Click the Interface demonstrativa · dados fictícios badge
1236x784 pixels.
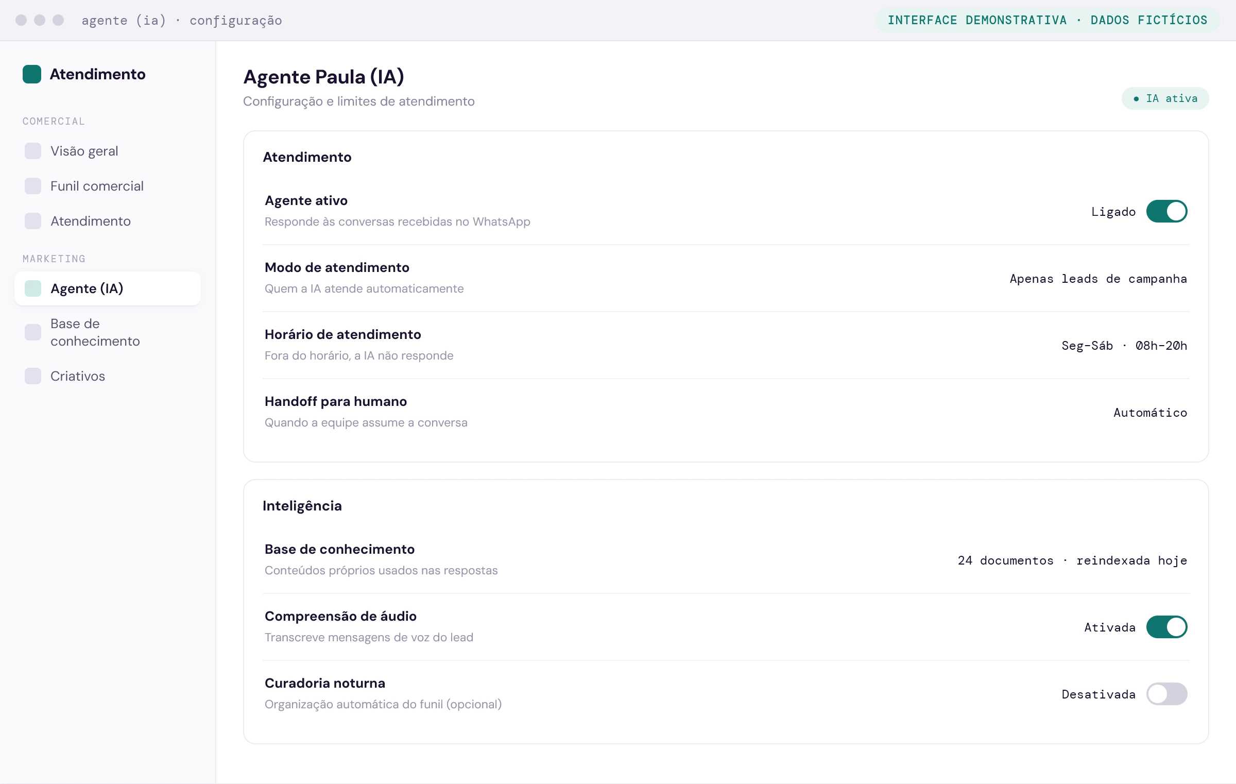pos(1048,20)
